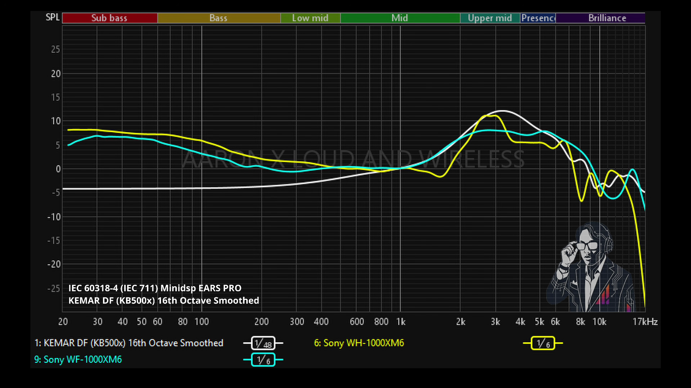Click the -10 dB SPL axis value
The image size is (691, 388).
pos(54,217)
